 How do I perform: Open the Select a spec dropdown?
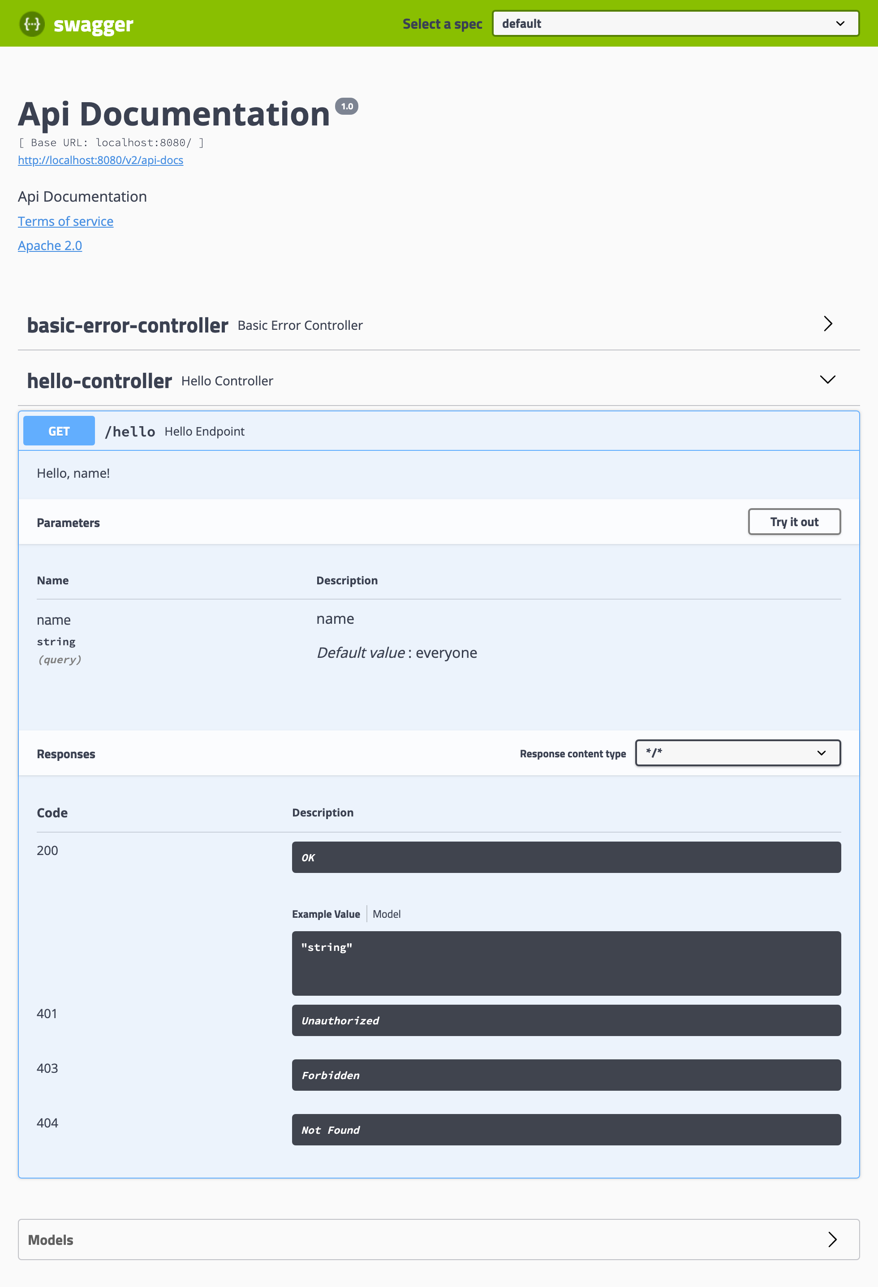pyautogui.click(x=676, y=24)
